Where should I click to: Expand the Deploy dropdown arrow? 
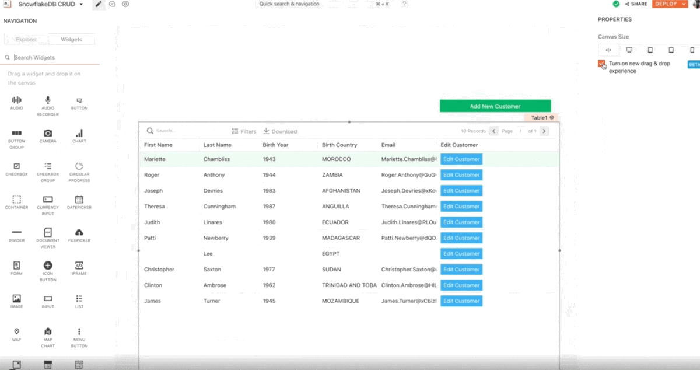(684, 4)
